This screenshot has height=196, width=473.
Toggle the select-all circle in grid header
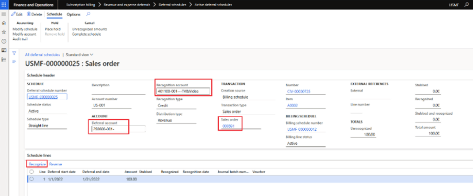click(x=31, y=171)
